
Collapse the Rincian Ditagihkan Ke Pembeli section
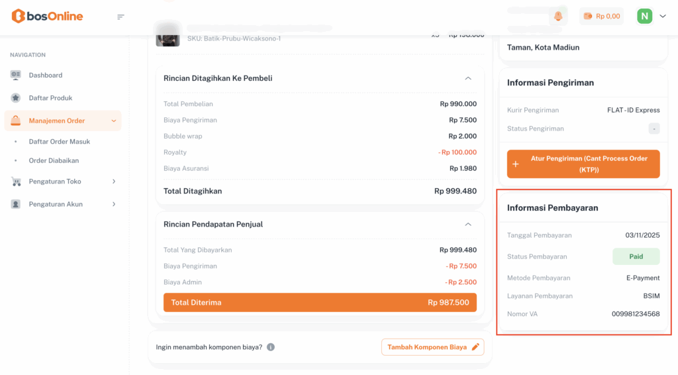point(468,78)
